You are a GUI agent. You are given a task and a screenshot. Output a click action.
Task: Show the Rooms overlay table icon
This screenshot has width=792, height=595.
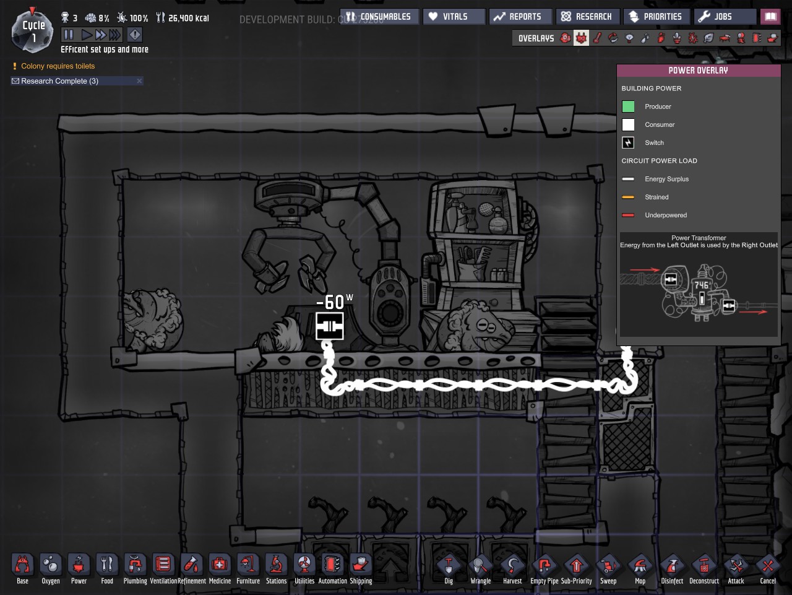(725, 38)
